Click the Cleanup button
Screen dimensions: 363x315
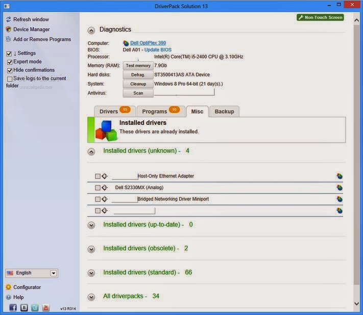138,84
